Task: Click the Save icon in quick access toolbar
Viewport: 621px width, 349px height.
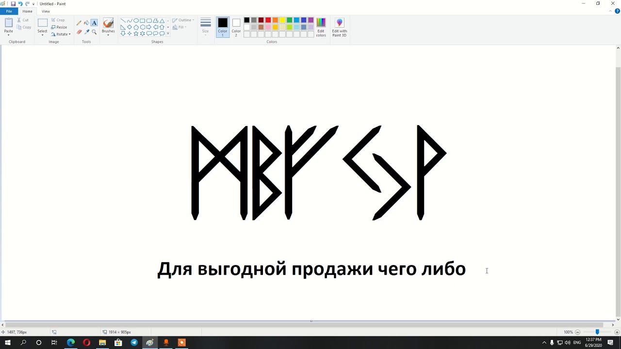Action: (x=13, y=4)
